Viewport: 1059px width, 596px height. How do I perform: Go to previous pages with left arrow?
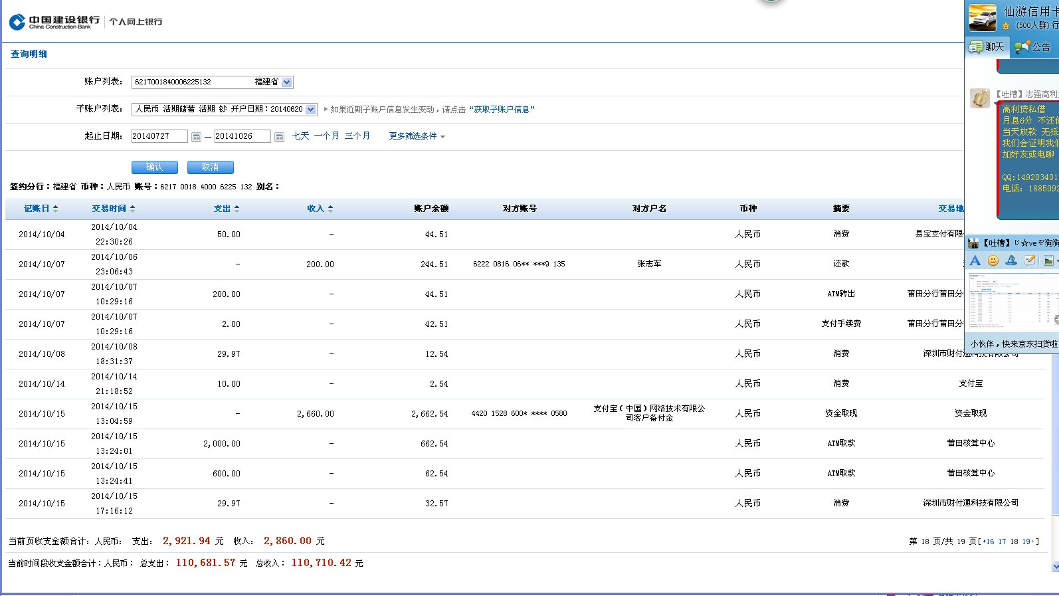pyautogui.click(x=985, y=542)
